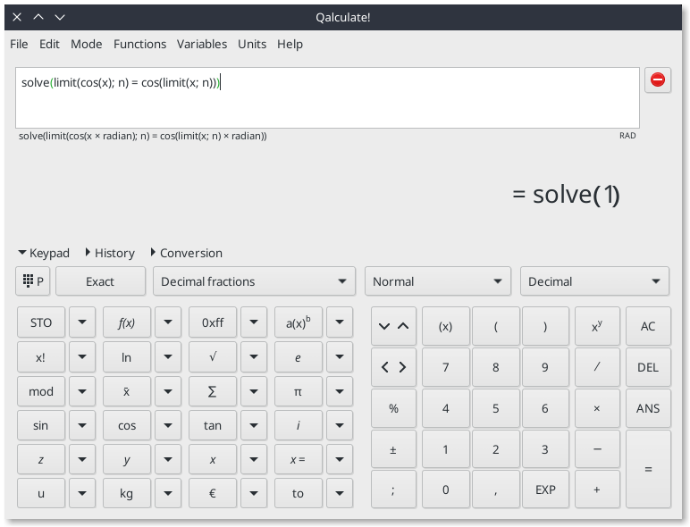Click the large equals button
The height and width of the screenshot is (527, 690).
click(648, 469)
